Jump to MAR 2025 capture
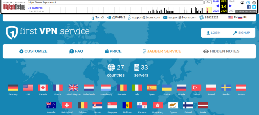This screenshot has width=259, height=115. [216, 1]
